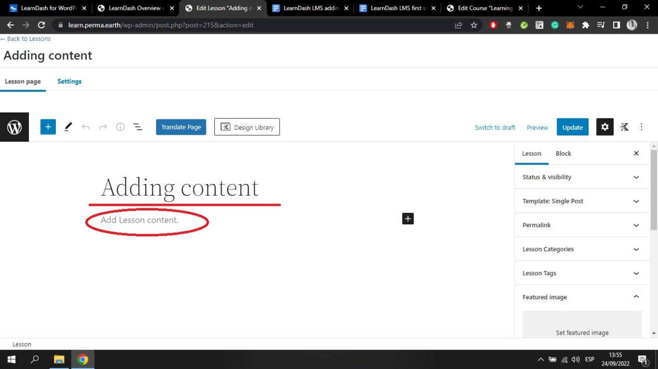Toggle the settings gear sidebar button
This screenshot has width=658, height=369.
[605, 127]
